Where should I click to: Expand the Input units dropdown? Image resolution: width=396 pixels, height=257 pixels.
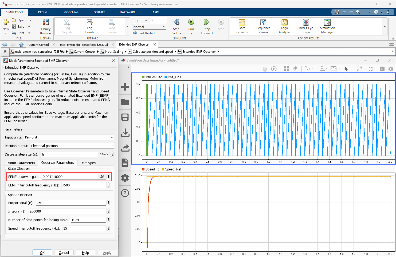69,137
